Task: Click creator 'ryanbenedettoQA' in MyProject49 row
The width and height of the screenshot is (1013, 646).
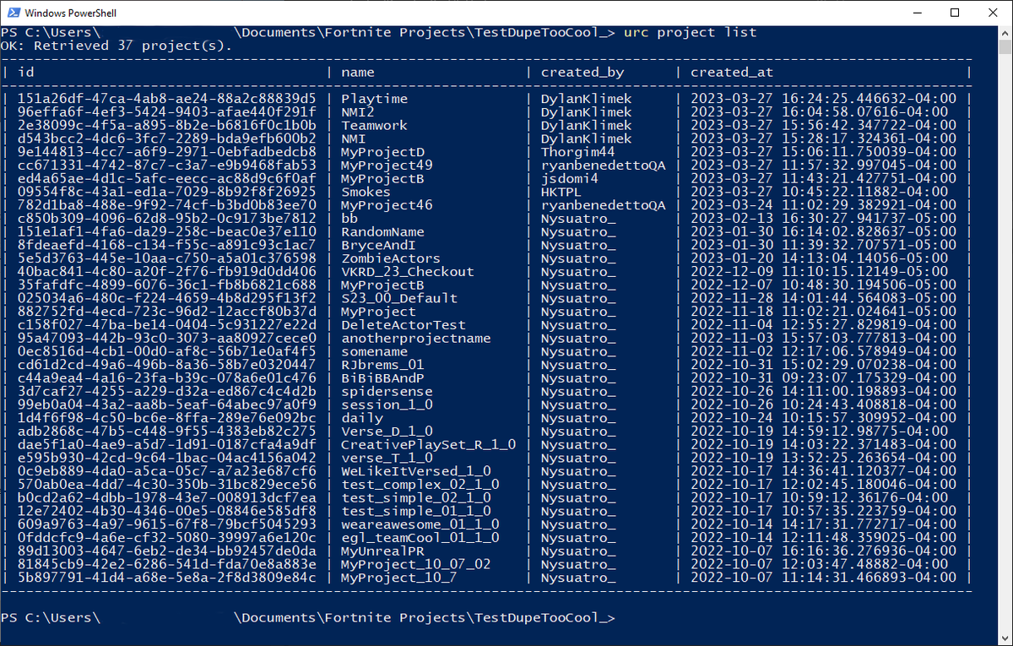Action: pos(604,166)
